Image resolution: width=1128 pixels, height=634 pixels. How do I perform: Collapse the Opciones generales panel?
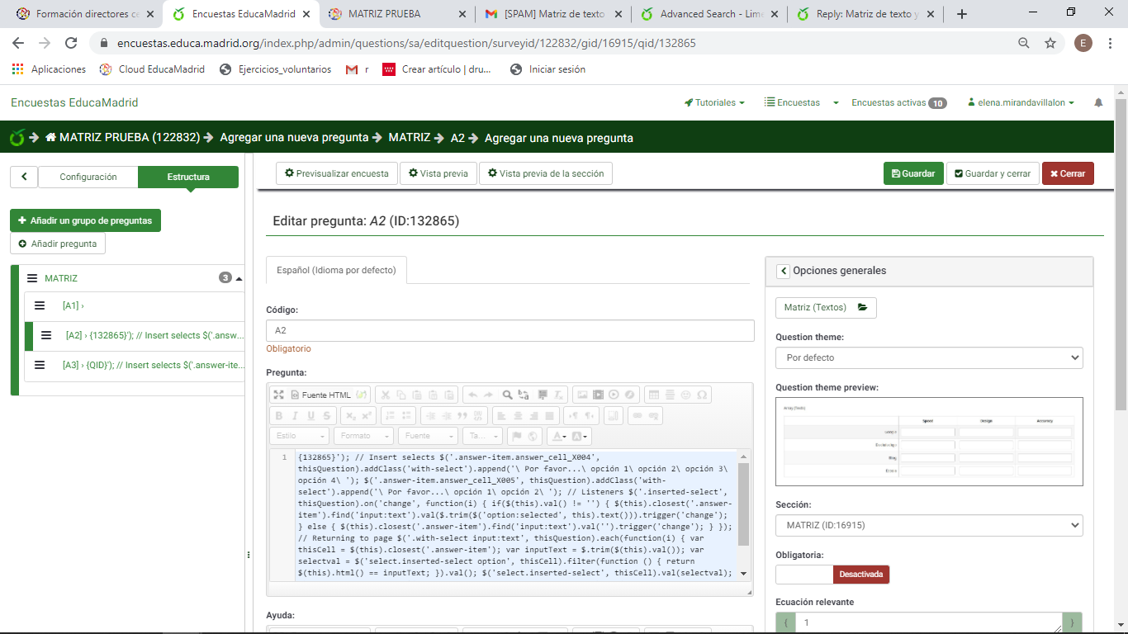[784, 271]
